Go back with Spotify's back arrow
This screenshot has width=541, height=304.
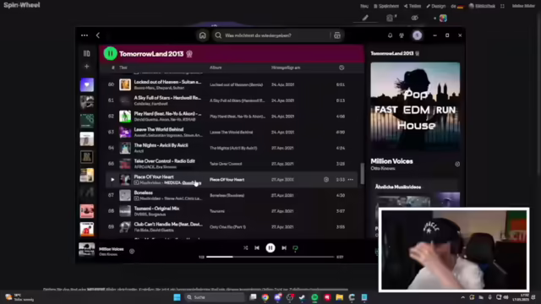click(x=98, y=35)
